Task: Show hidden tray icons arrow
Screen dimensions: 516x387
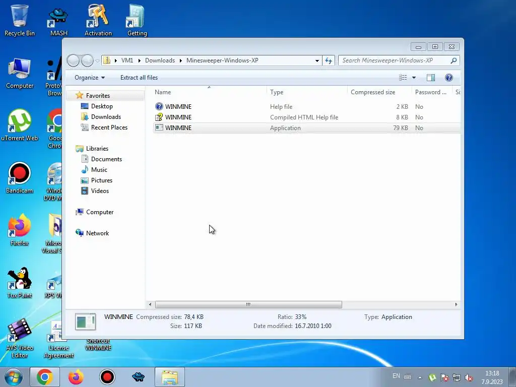Action: (x=420, y=377)
